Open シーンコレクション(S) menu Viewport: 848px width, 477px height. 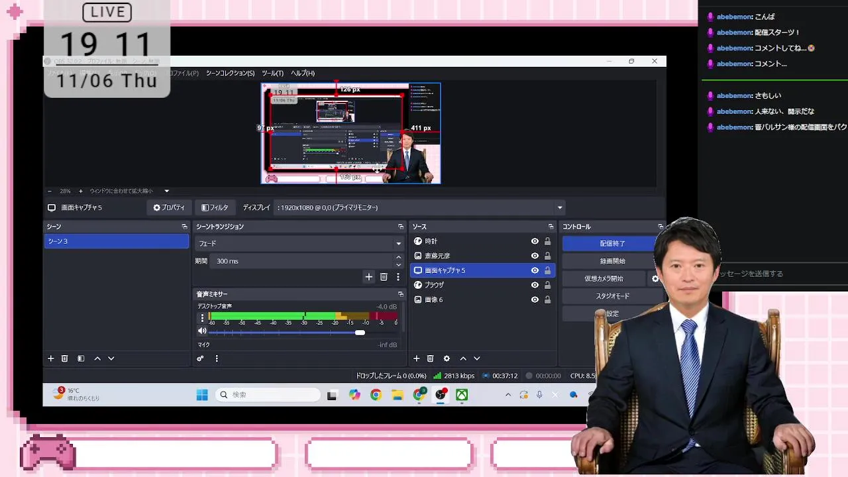point(230,73)
